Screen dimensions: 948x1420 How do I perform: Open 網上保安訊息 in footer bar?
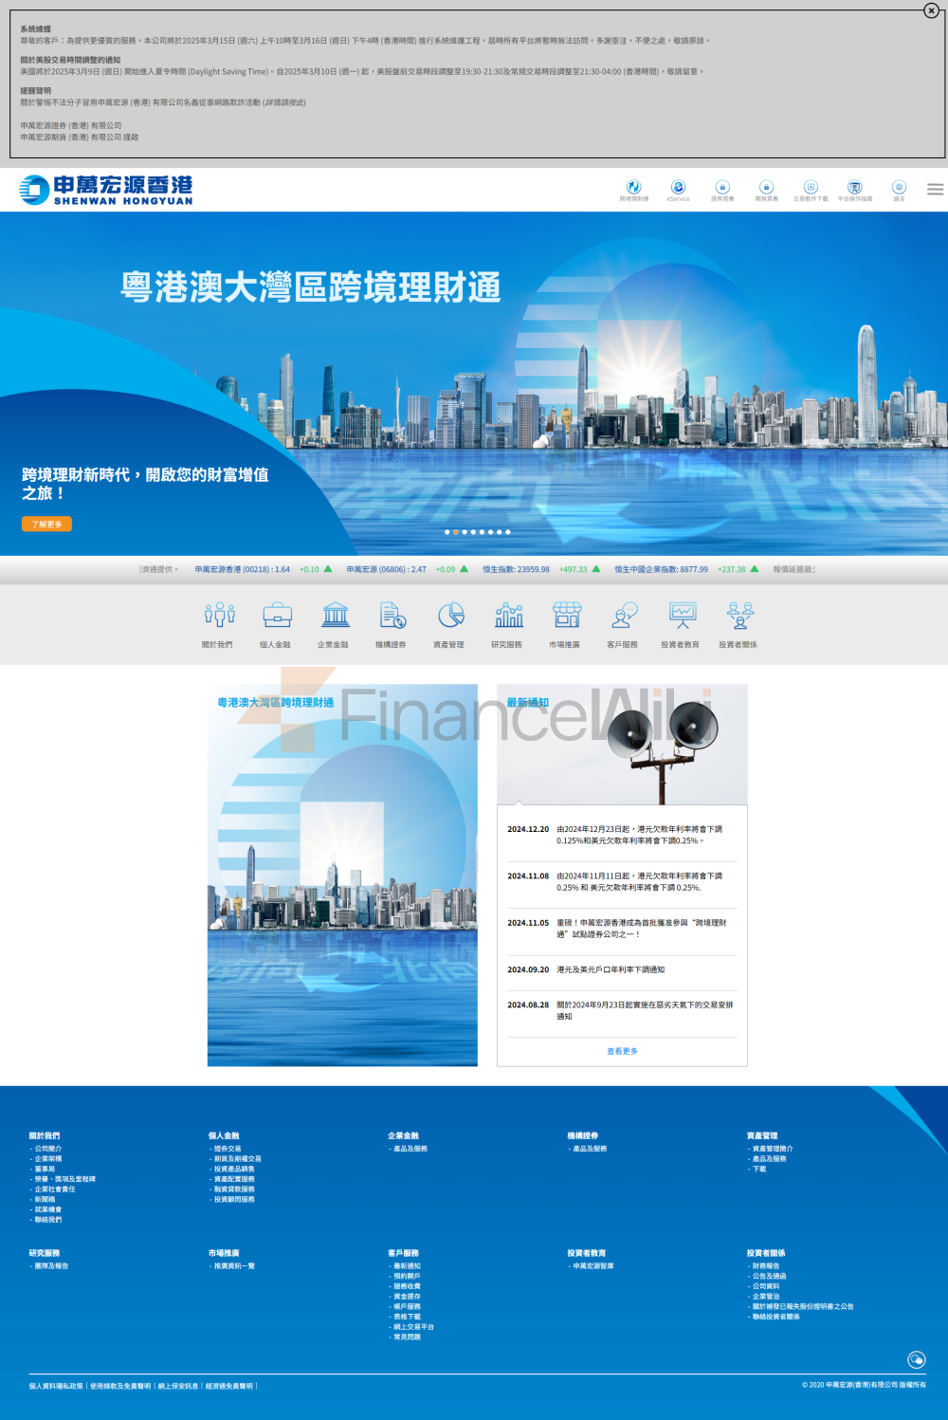coord(178,1386)
